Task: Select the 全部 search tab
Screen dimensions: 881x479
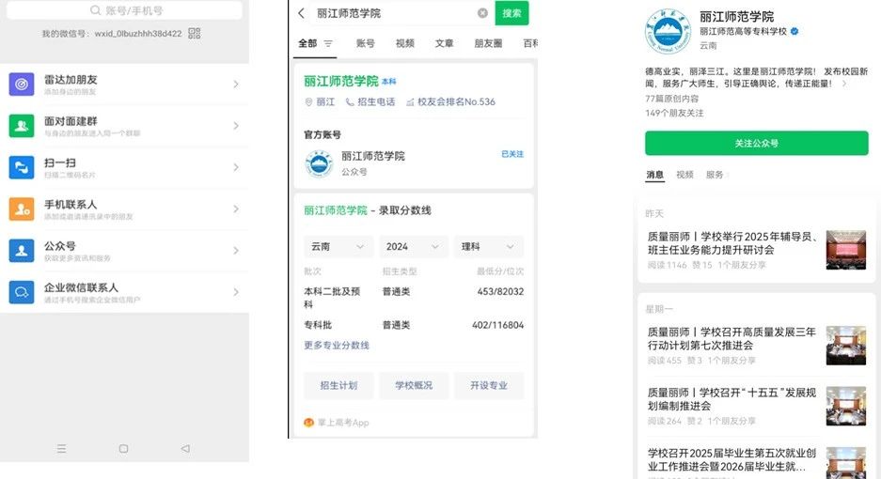Action: click(307, 43)
